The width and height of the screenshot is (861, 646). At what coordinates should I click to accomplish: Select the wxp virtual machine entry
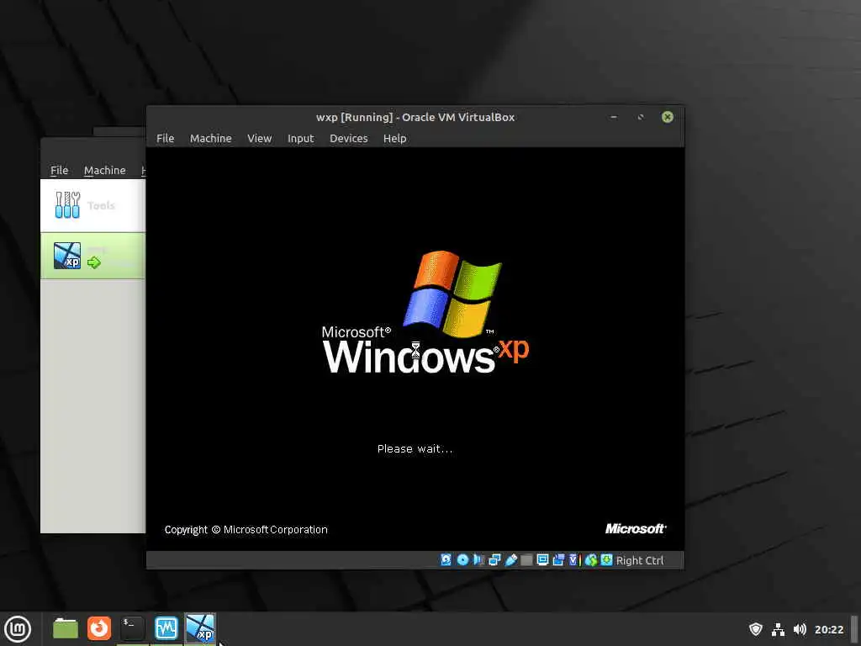pyautogui.click(x=92, y=256)
